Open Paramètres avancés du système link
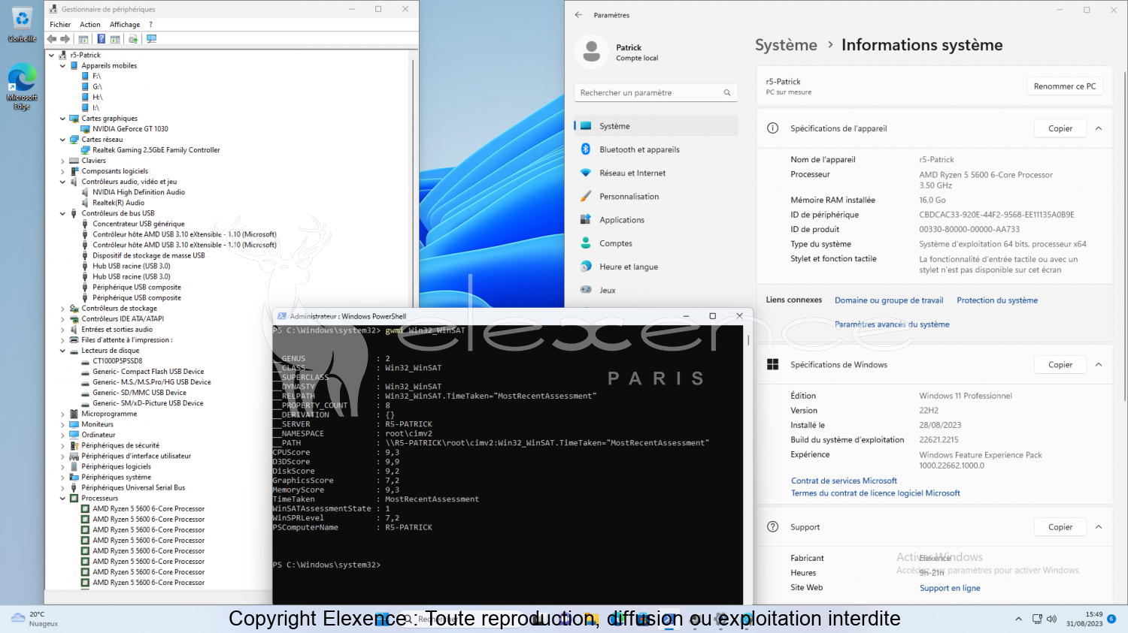 [x=892, y=324]
